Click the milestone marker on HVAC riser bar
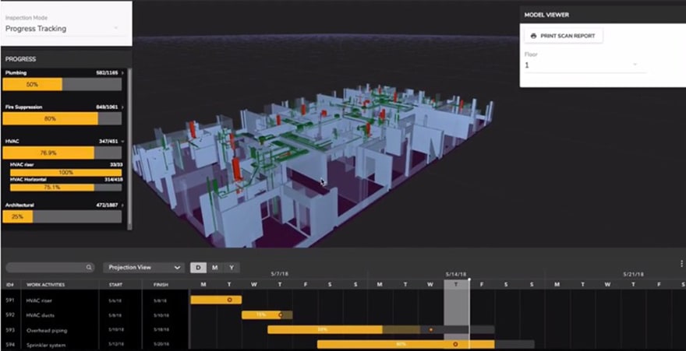The width and height of the screenshot is (686, 351). (229, 300)
